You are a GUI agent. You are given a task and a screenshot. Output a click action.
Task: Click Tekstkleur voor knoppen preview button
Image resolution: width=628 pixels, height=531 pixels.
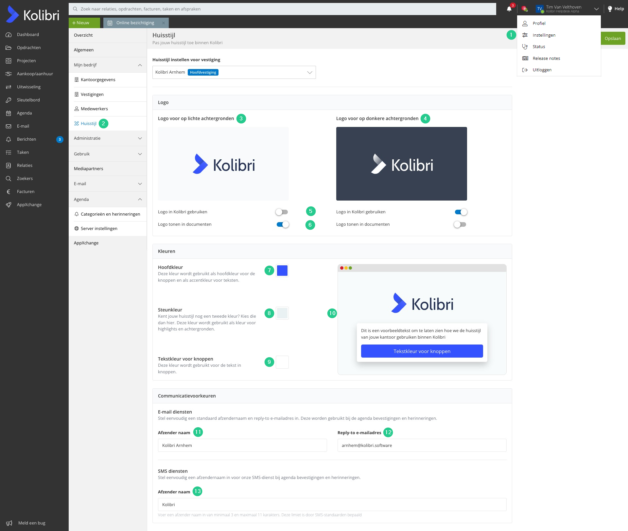(x=422, y=351)
